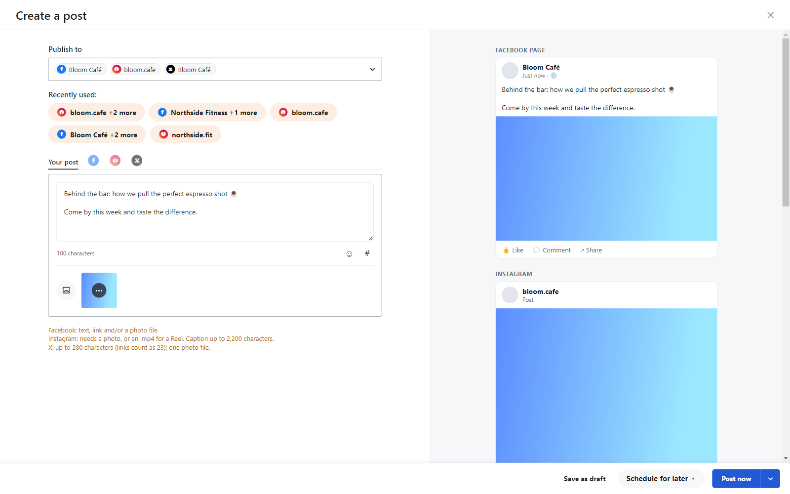Viewport: 790px width, 494px height.
Task: Click the preview panel scrollbar thumb
Action: 786,122
